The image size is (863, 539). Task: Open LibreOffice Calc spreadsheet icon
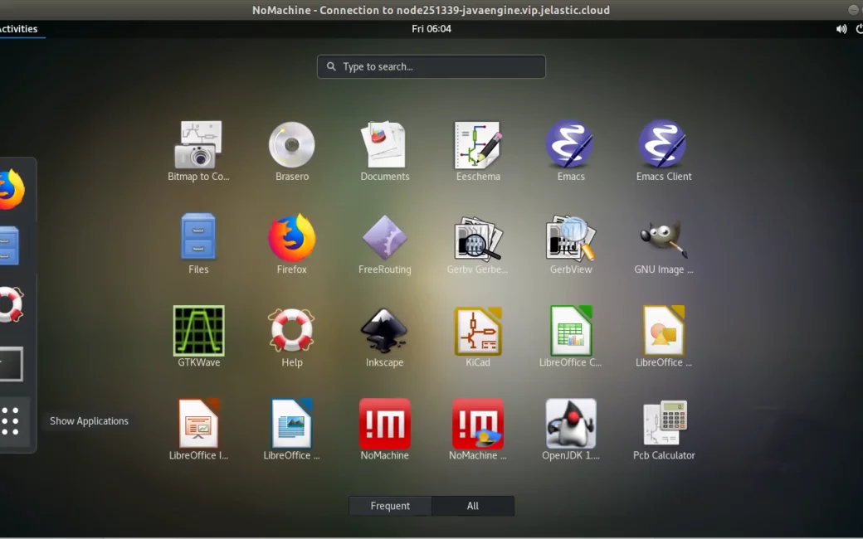571,331
